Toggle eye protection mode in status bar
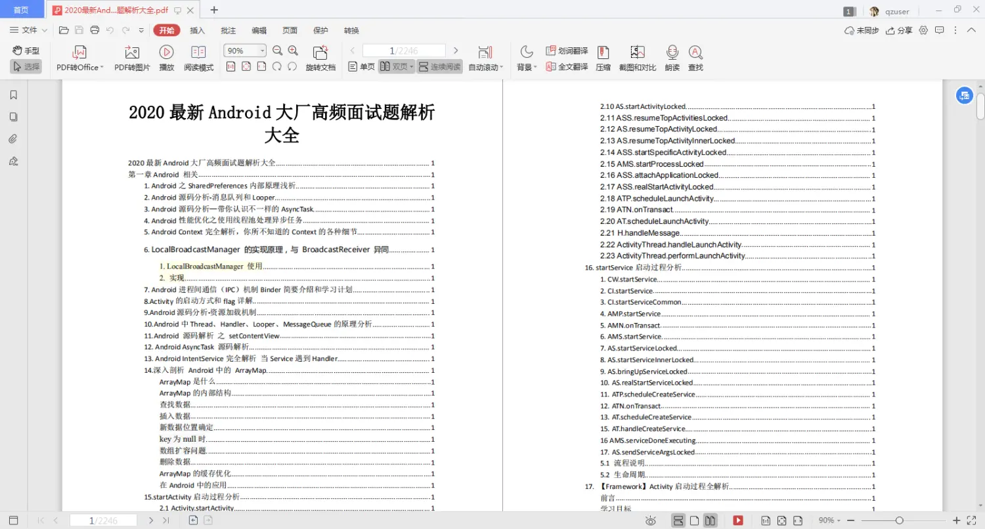 [x=650, y=520]
